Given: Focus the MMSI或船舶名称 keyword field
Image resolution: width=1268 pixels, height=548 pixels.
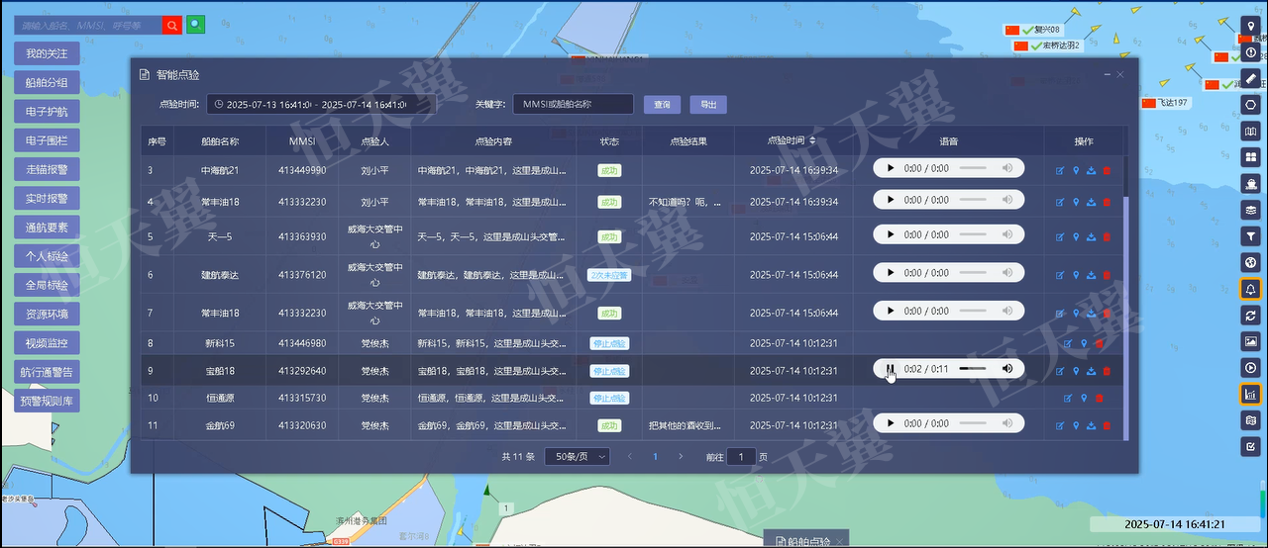Looking at the screenshot, I should 574,104.
